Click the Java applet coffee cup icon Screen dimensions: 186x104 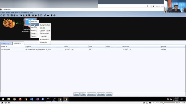[36, 15]
